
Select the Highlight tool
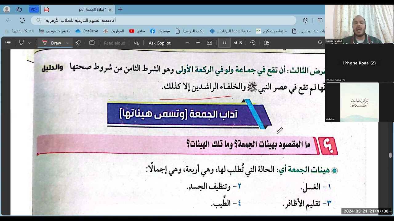coord(21,43)
